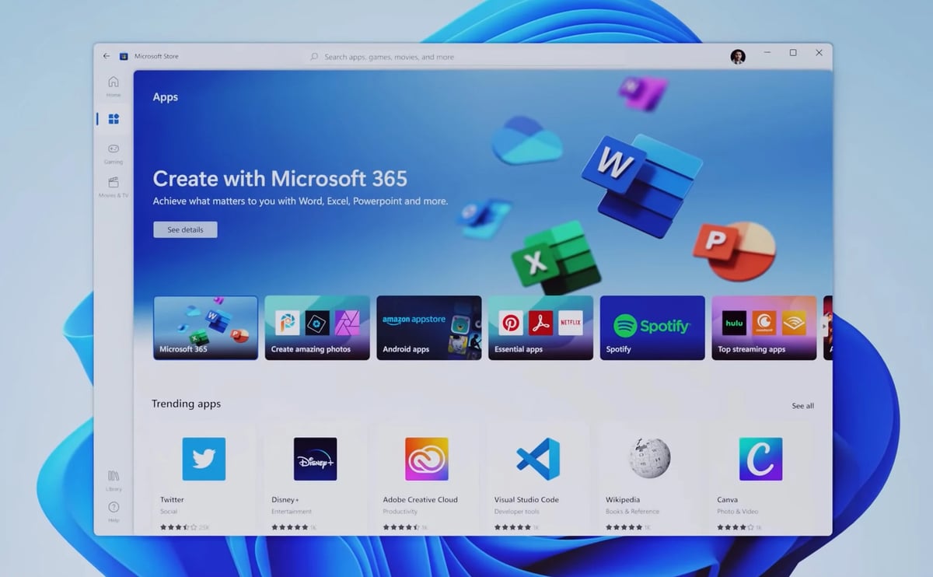Open the Canva app card
The width and height of the screenshot is (933, 577).
[760, 459]
